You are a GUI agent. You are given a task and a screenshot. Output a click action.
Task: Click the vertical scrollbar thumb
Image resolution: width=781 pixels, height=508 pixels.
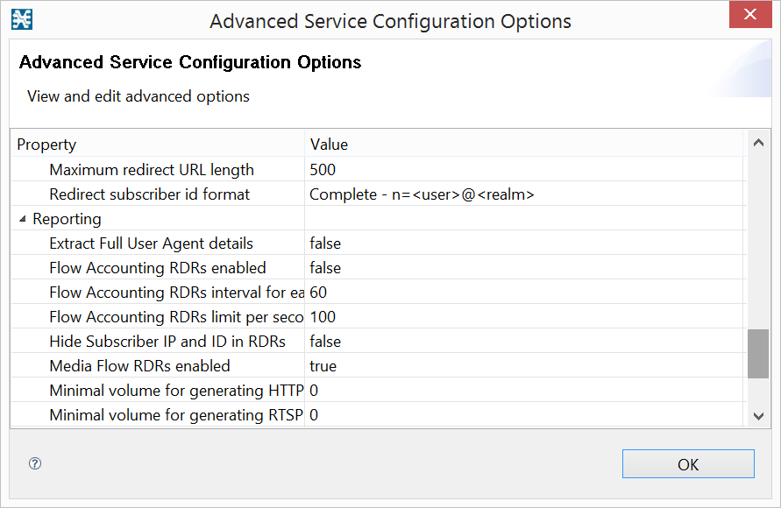click(758, 354)
